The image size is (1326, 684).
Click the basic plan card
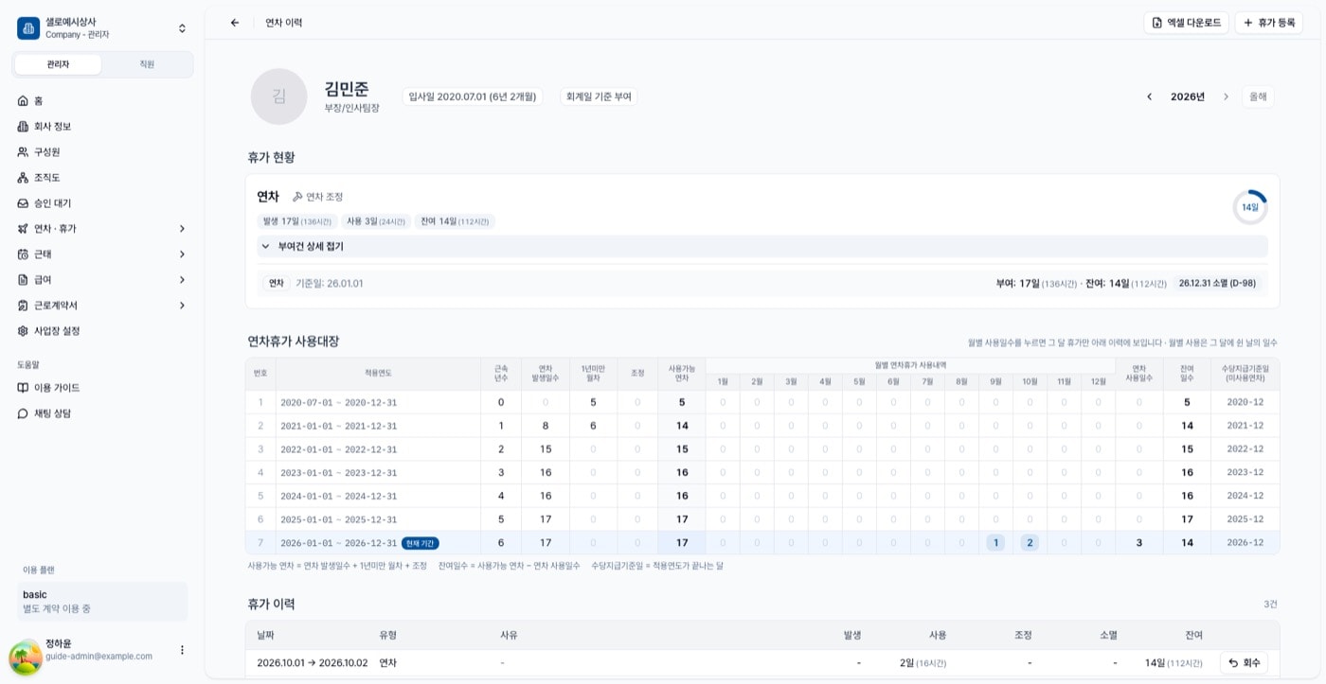(x=102, y=602)
